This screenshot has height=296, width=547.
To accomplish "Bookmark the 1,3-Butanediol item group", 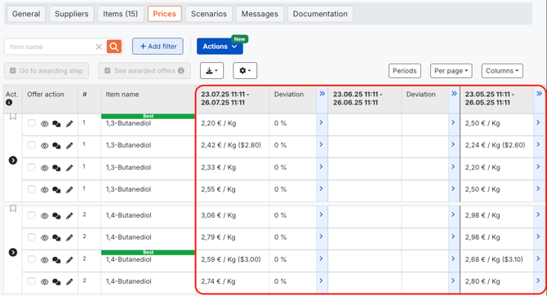I will point(13,117).
